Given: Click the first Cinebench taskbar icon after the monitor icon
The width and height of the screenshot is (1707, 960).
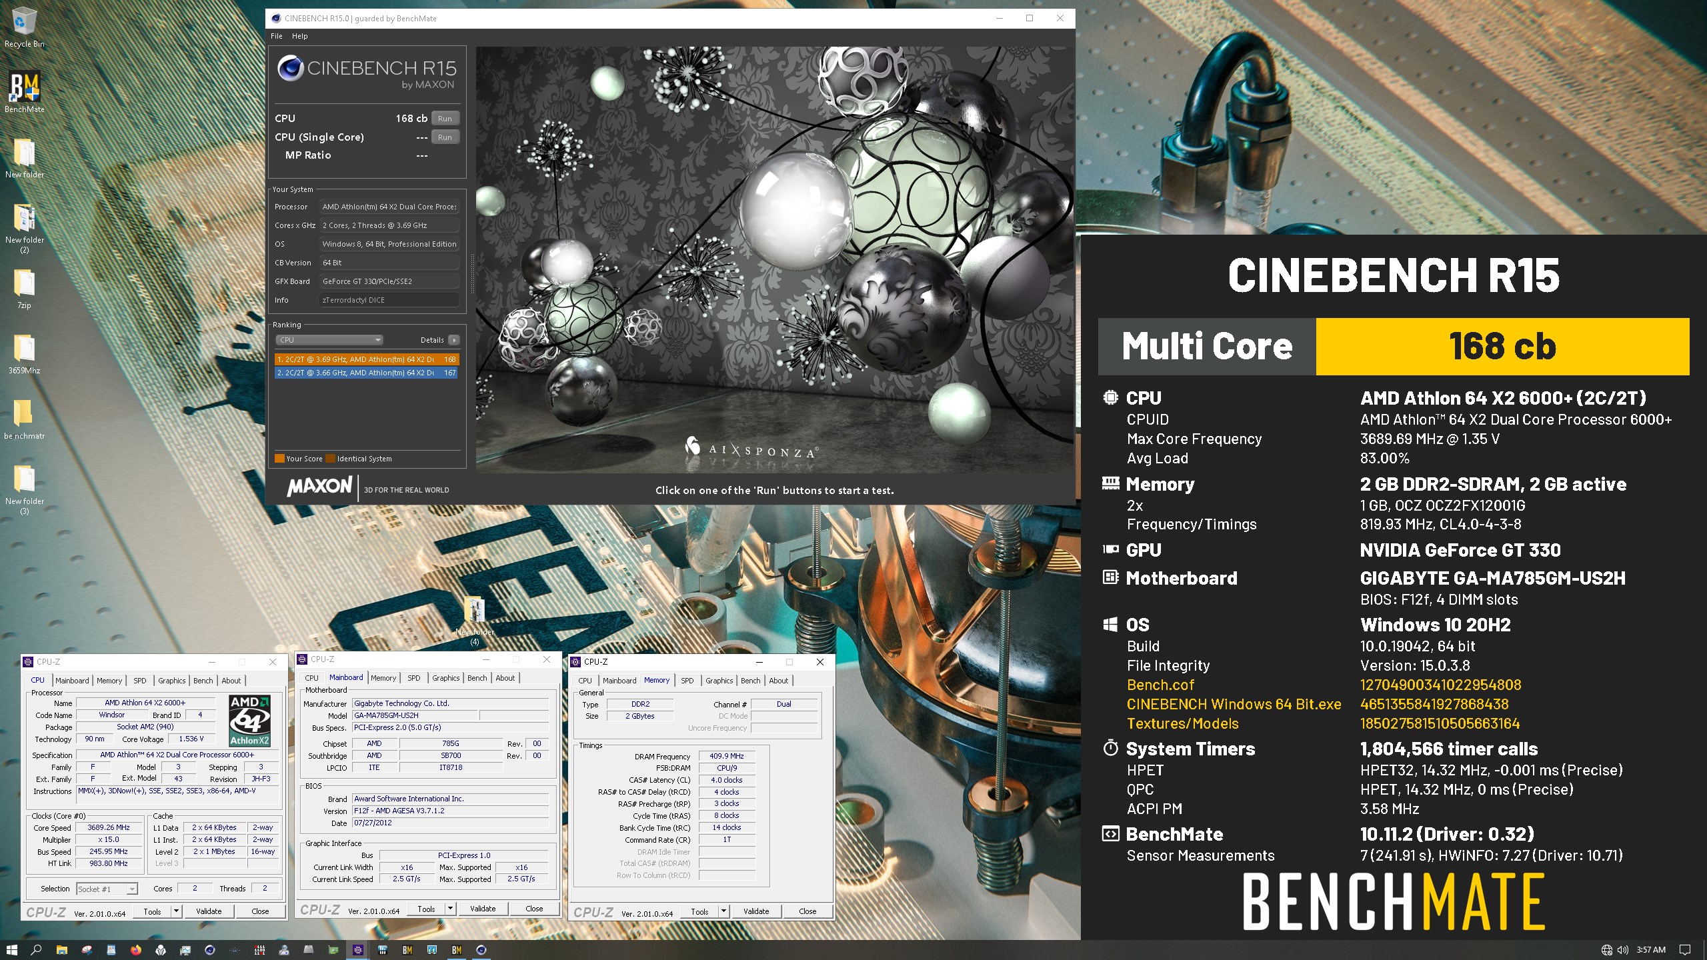Looking at the screenshot, I should click(x=210, y=949).
